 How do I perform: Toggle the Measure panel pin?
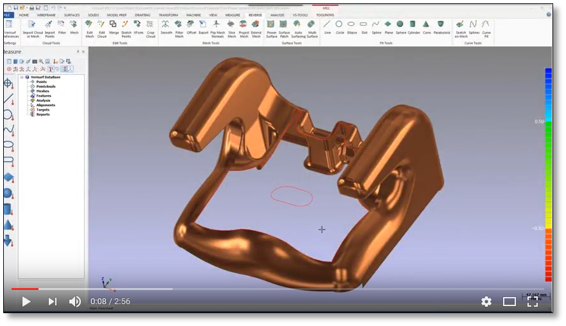[x=78, y=51]
